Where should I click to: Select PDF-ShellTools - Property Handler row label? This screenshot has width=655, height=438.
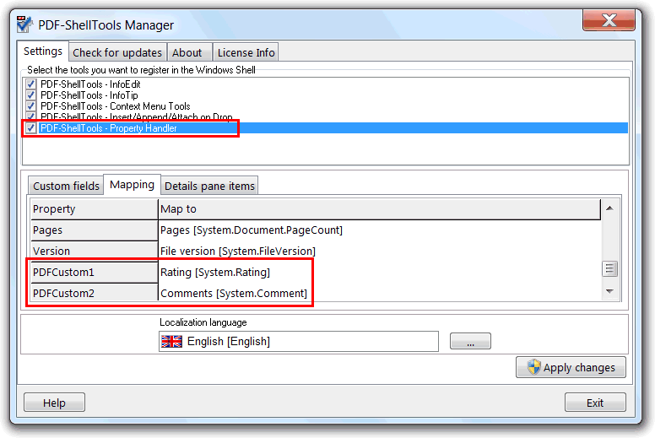(x=109, y=128)
